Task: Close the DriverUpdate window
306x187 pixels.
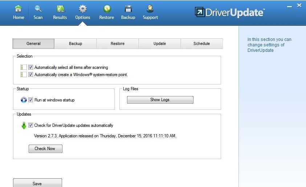Action: click(299, 5)
